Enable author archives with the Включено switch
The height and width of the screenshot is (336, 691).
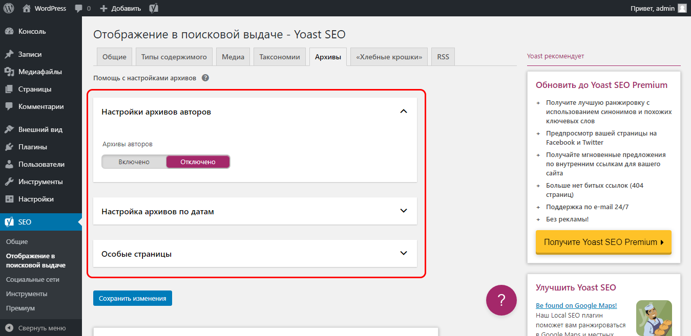pyautogui.click(x=133, y=161)
